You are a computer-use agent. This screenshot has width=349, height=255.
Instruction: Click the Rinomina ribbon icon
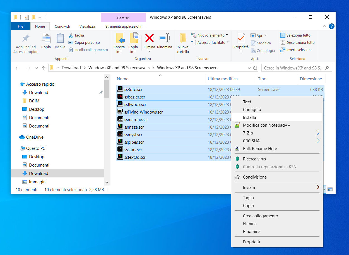click(165, 38)
